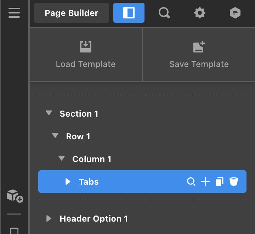This screenshot has height=234, width=255.
Task: Toggle the blue layout panel icon
Action: (x=129, y=13)
